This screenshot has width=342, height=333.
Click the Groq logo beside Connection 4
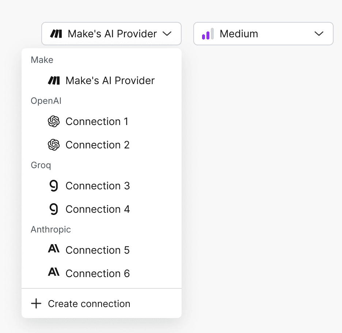(54, 209)
